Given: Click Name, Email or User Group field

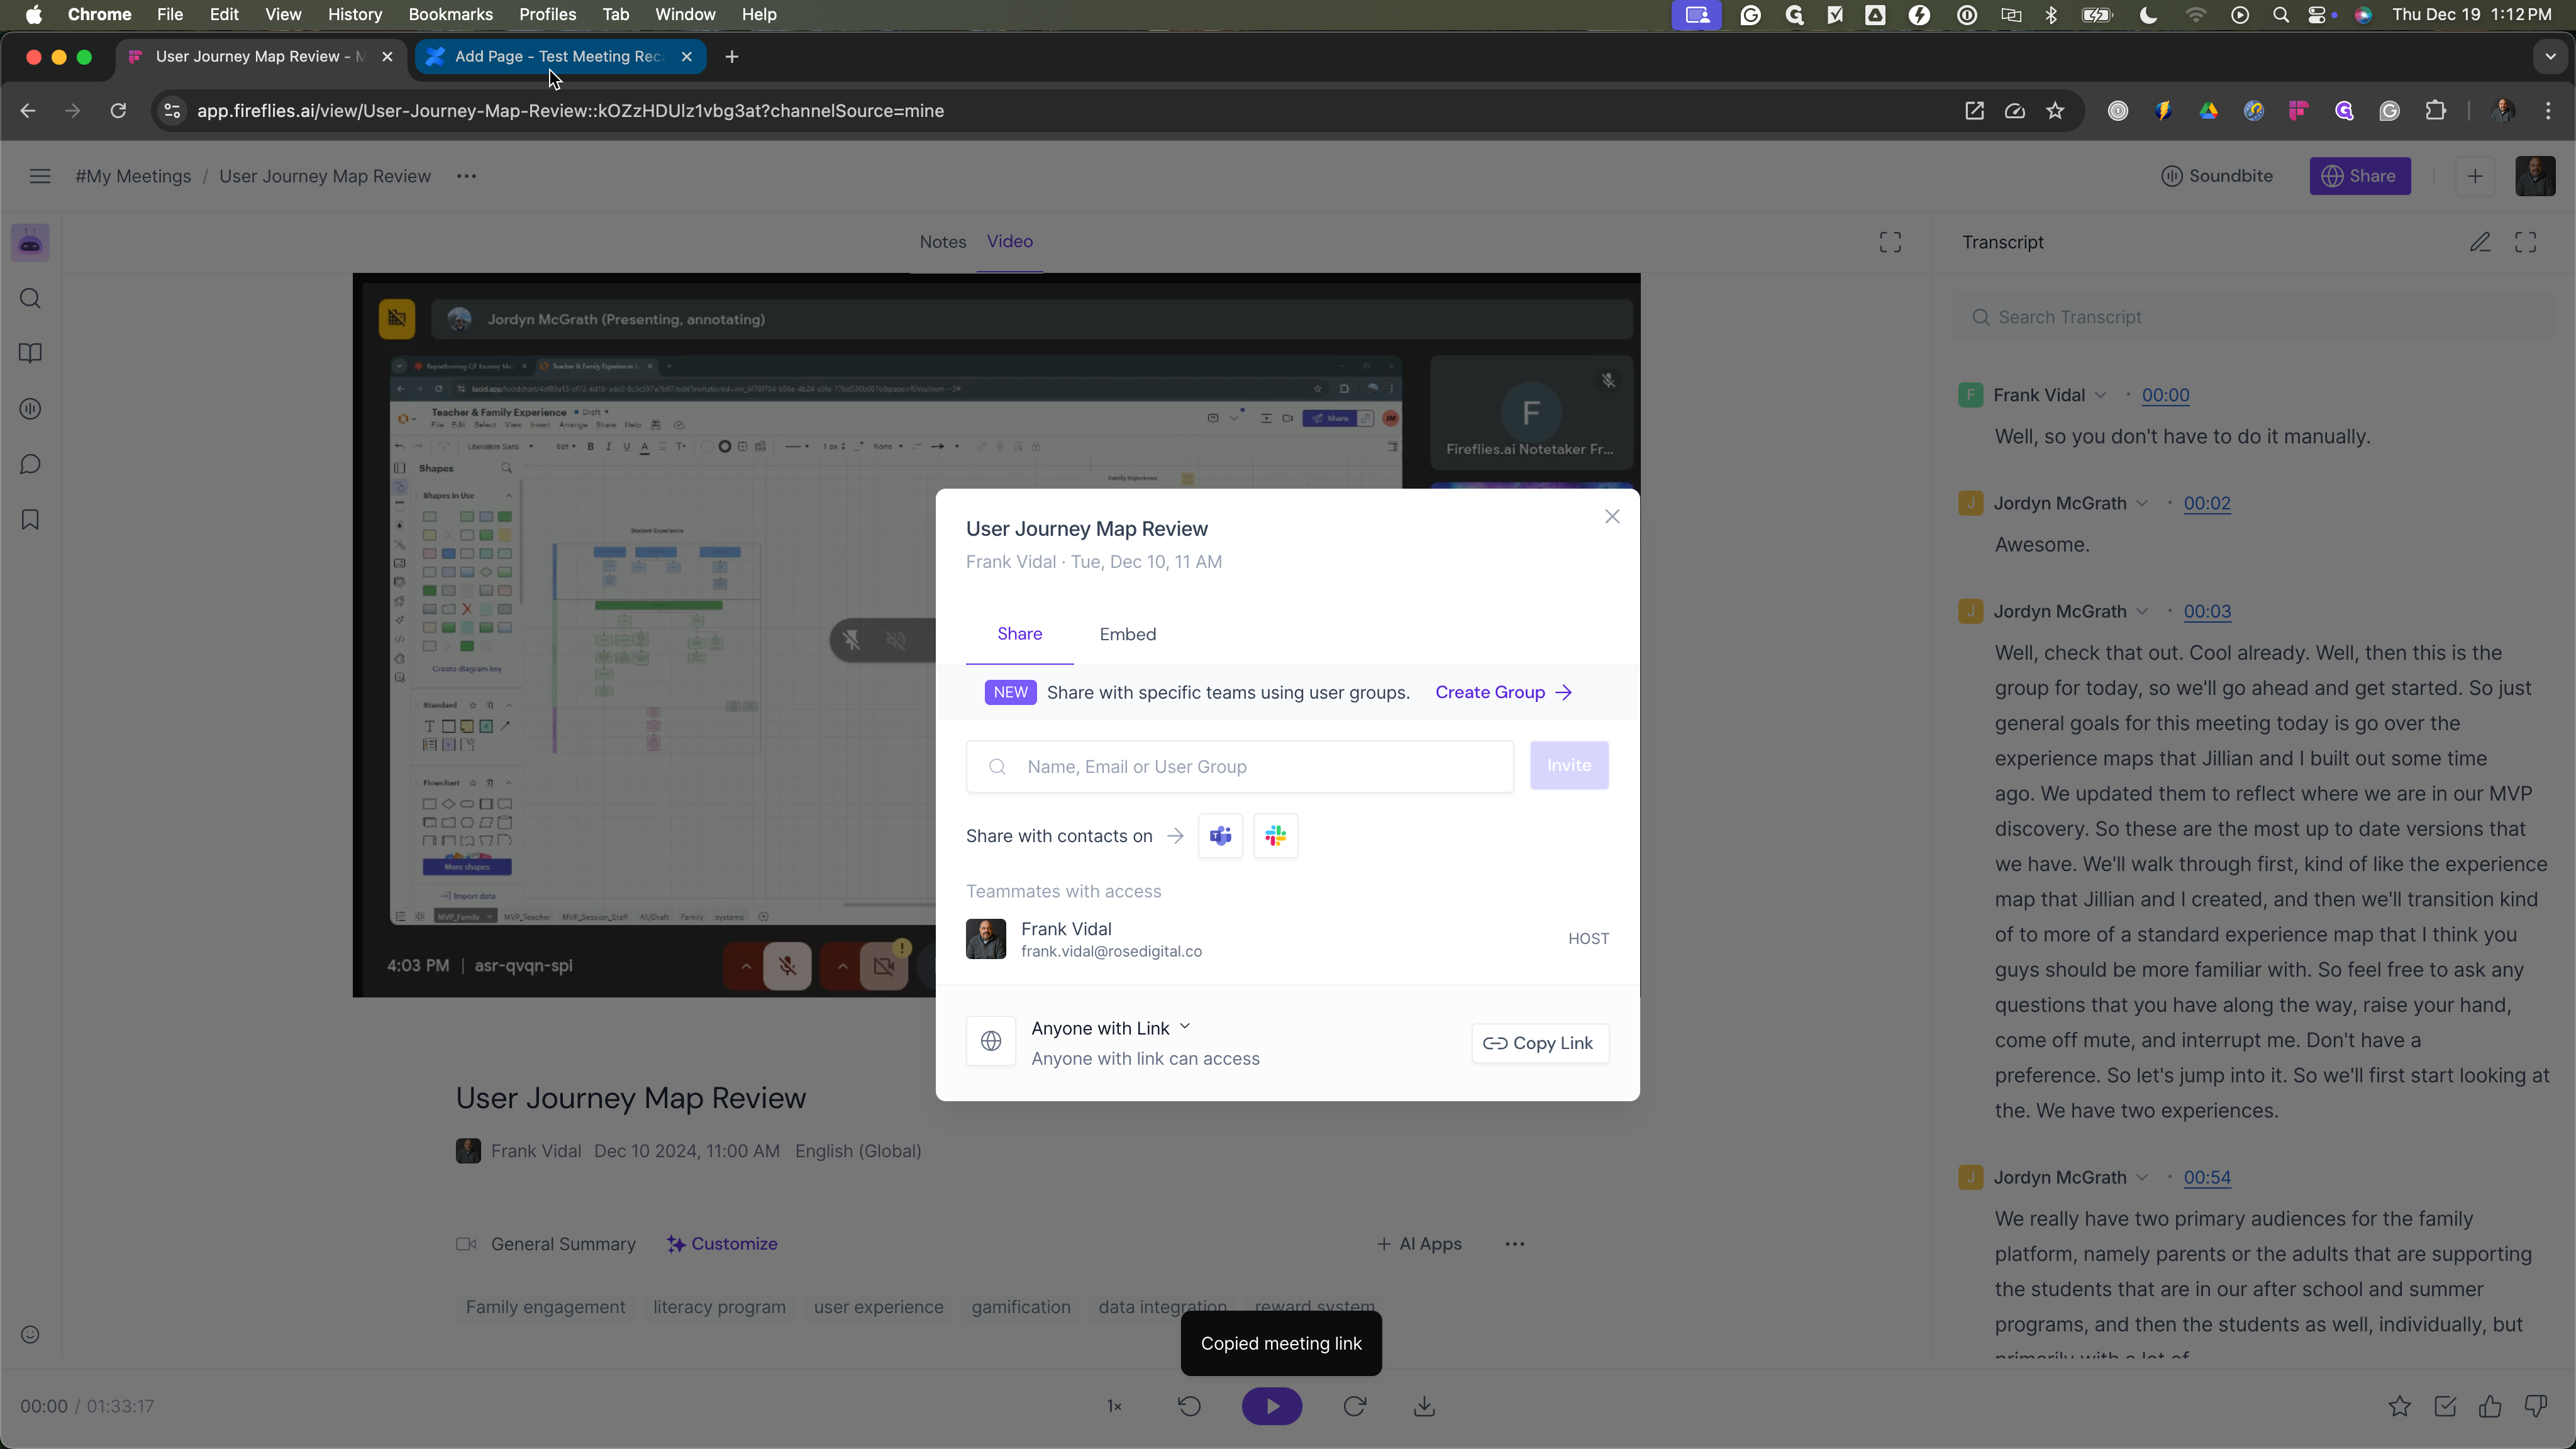Looking at the screenshot, I should 1239,767.
